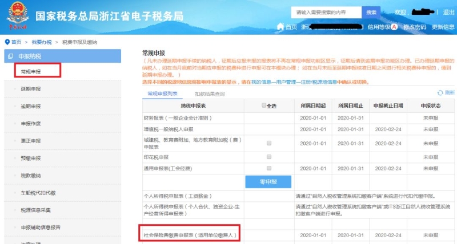The image size is (457, 244).
Task: Click the tax bureau emblem logo
Action: (16, 17)
